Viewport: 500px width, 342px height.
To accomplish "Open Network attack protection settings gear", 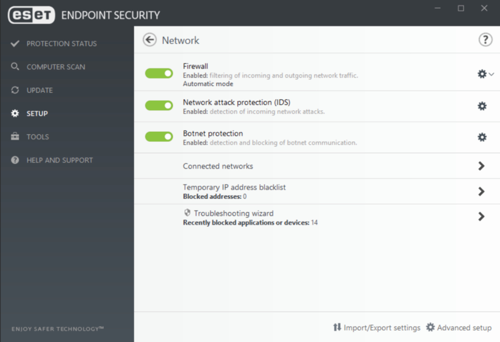I will click(482, 105).
